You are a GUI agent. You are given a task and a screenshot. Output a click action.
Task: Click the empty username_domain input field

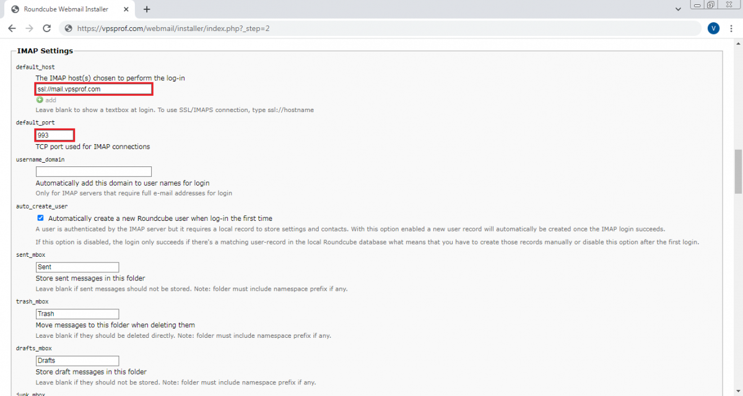tap(93, 171)
